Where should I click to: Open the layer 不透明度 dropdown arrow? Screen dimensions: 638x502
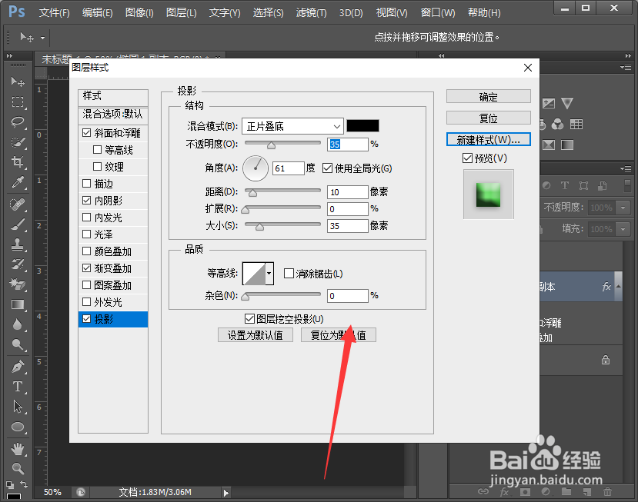click(x=623, y=208)
